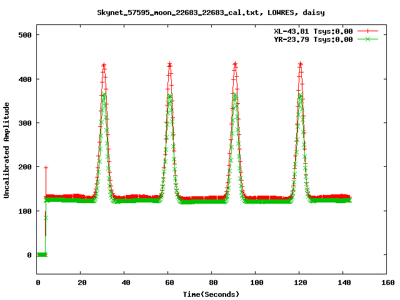Click the y-axis tick label '300'
The image size is (400, 300).
(x=25, y=123)
